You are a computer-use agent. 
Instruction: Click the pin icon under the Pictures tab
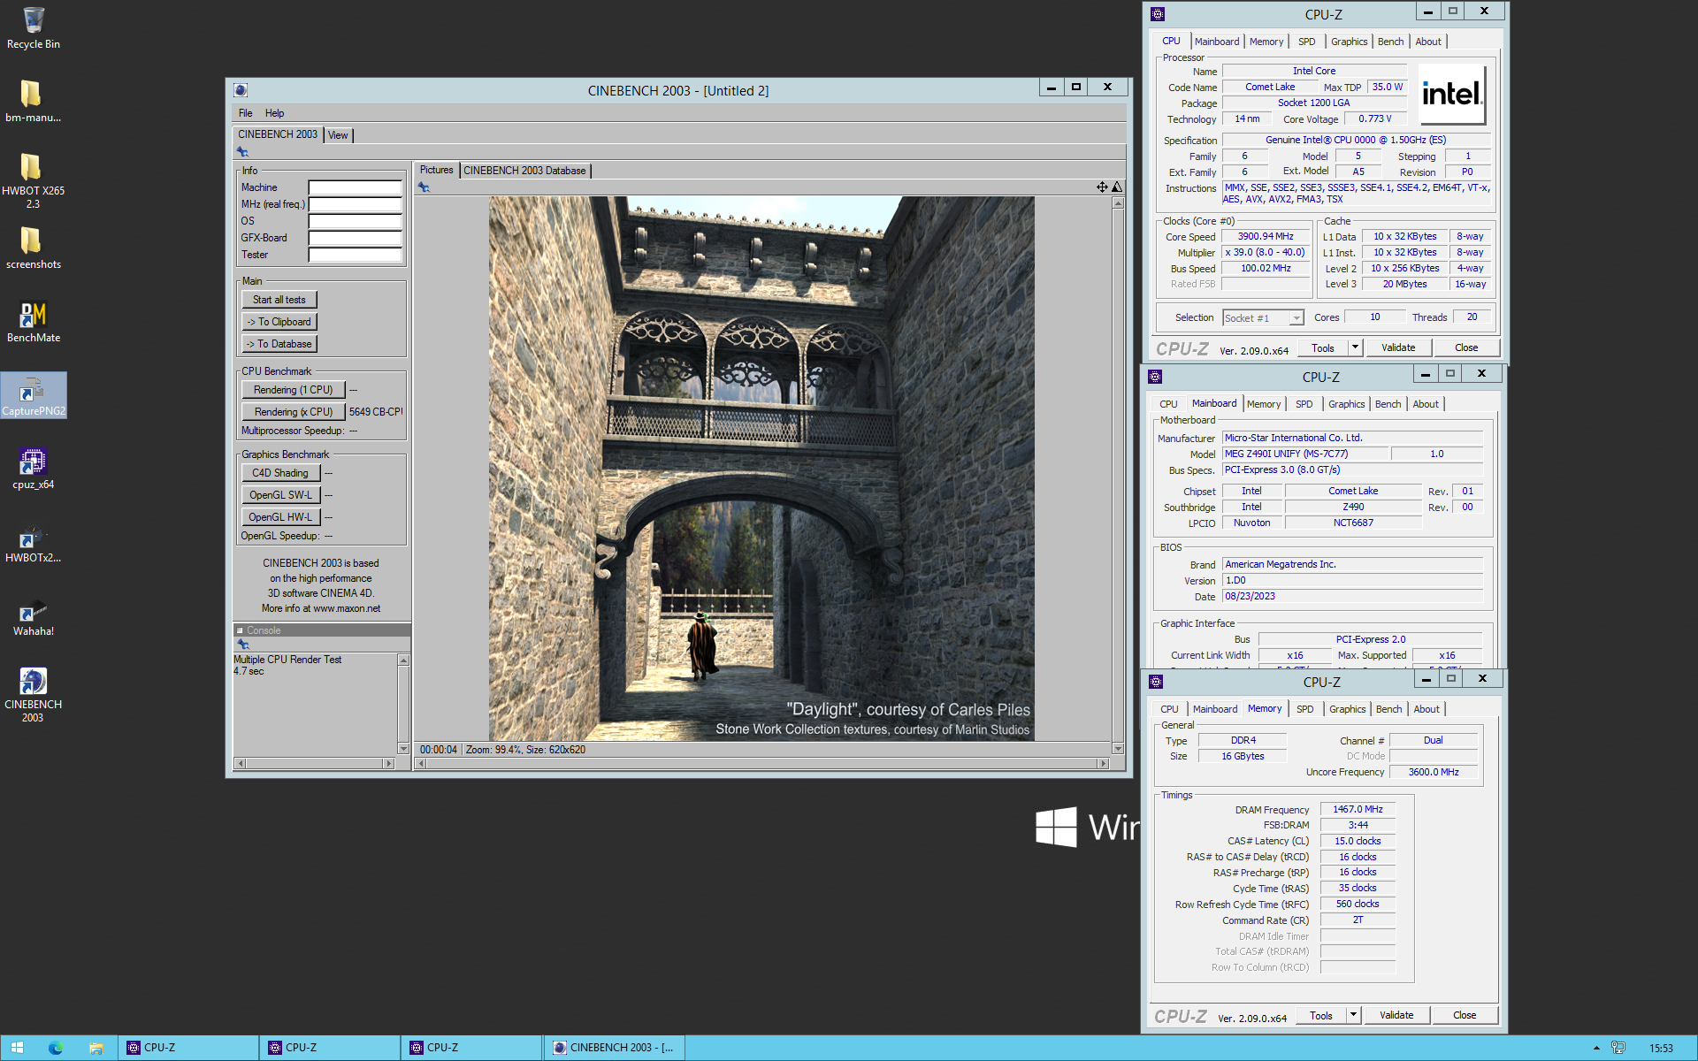coord(424,187)
